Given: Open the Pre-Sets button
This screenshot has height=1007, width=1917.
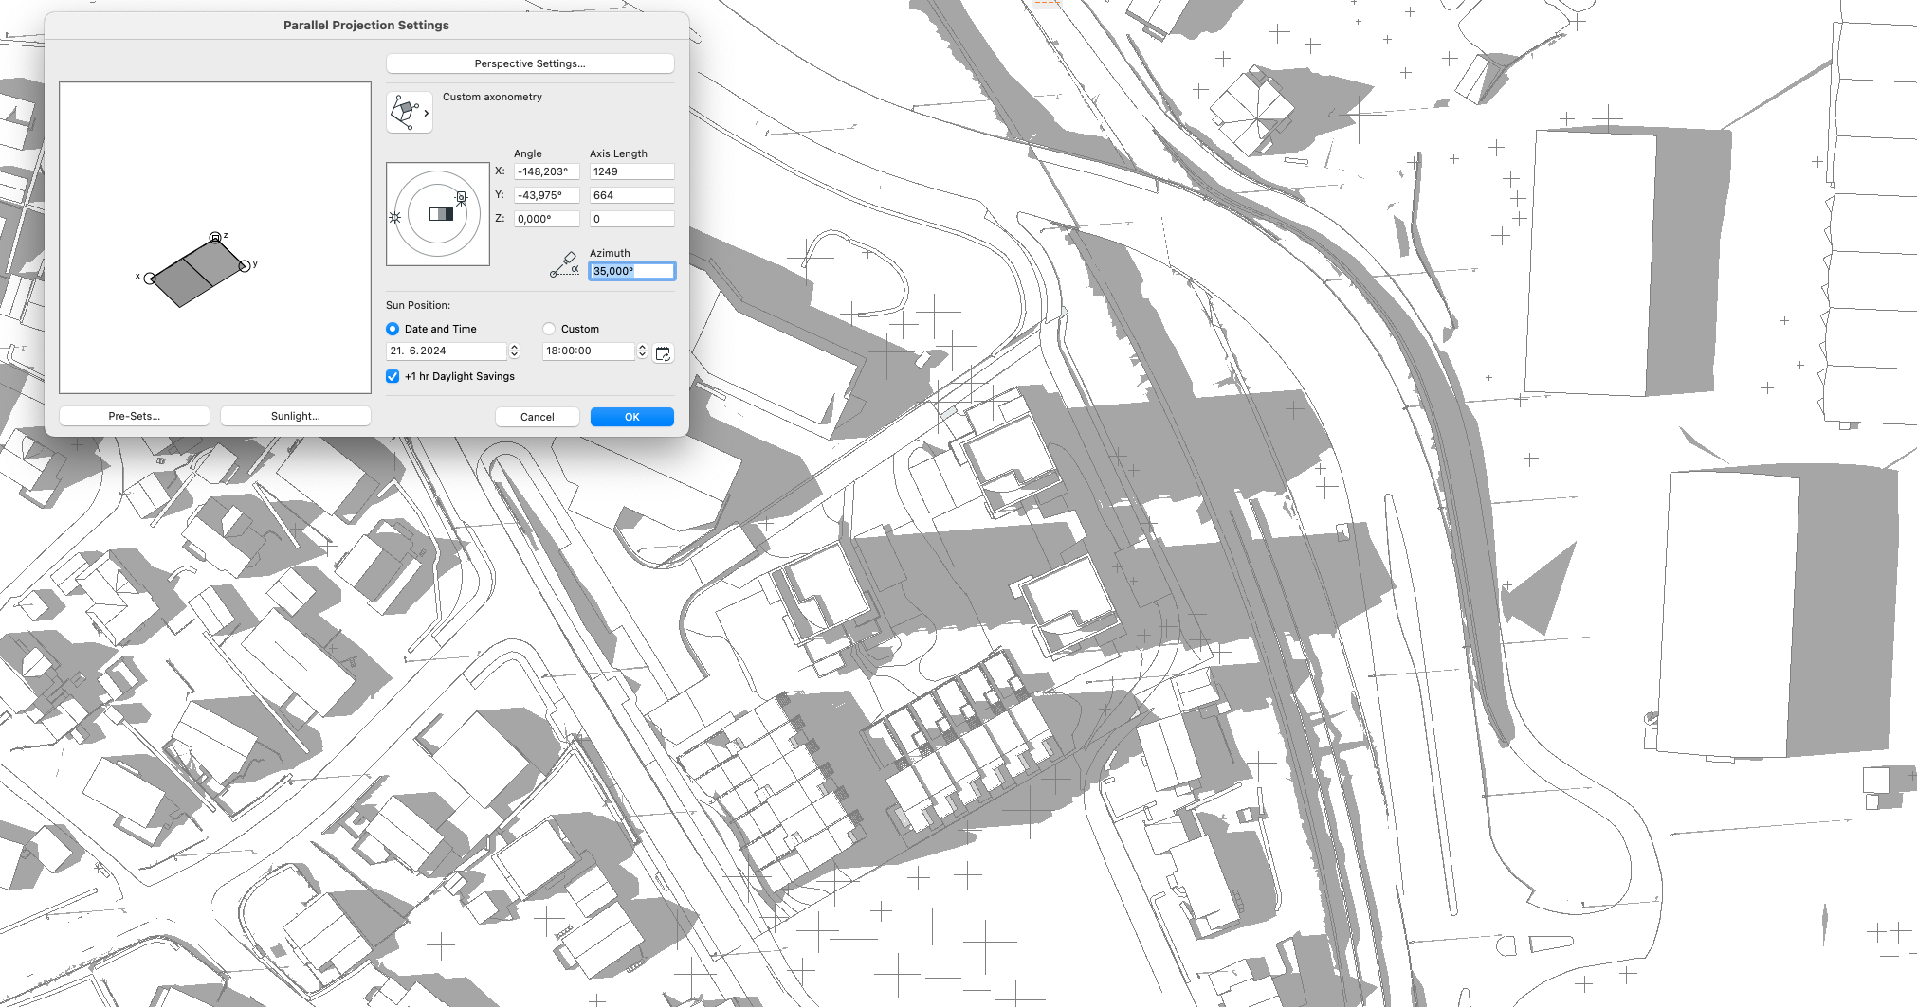Looking at the screenshot, I should pyautogui.click(x=135, y=416).
